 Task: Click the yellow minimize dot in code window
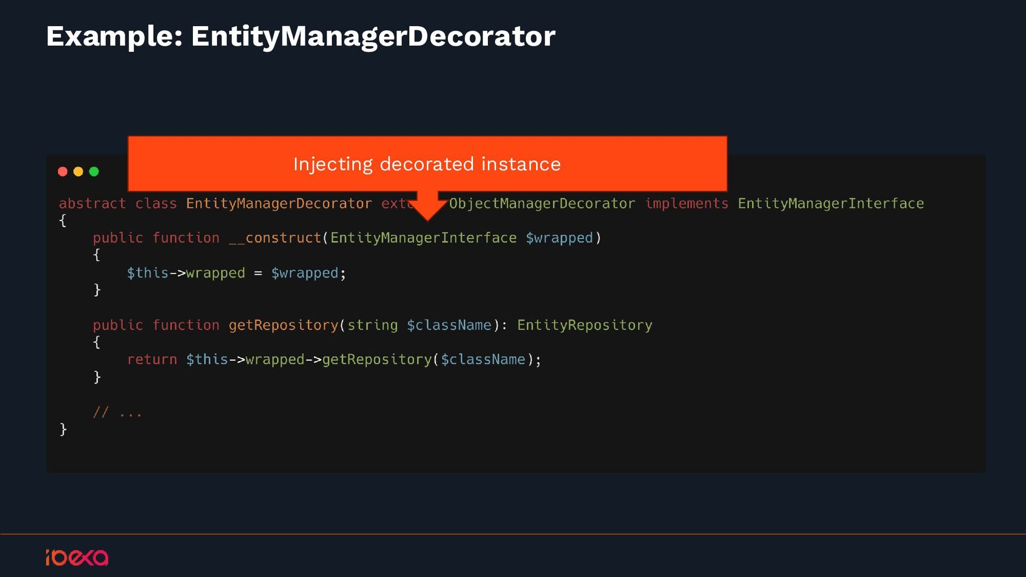click(x=78, y=171)
